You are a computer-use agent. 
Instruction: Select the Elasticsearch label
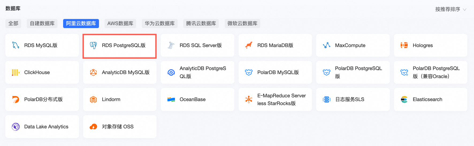coord(427,99)
